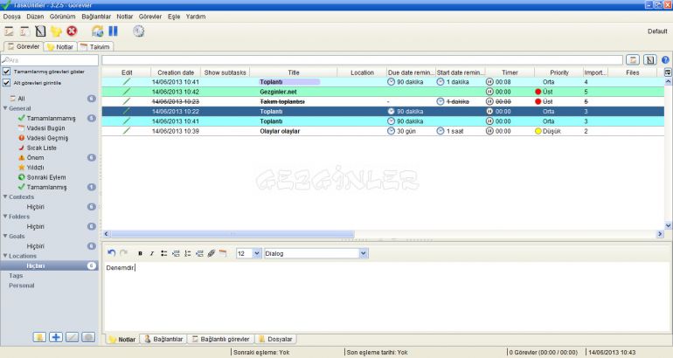Toggle italic formatting in notes editor
This screenshot has width=673, height=358.
click(x=151, y=253)
